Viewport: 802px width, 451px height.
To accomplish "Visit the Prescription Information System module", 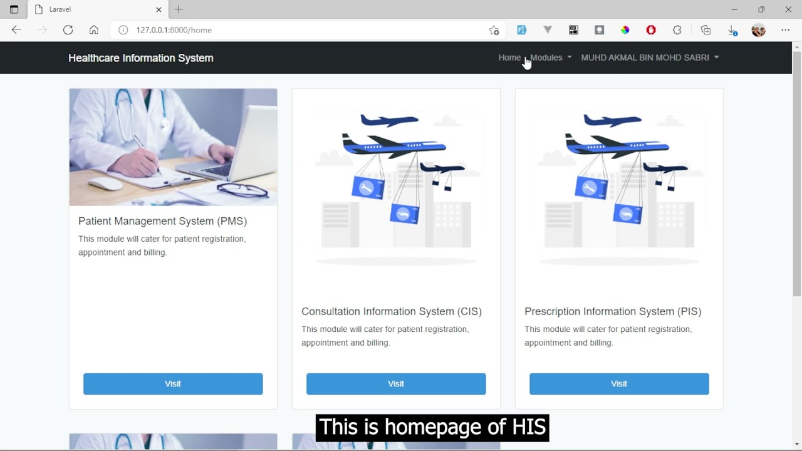I will click(619, 384).
